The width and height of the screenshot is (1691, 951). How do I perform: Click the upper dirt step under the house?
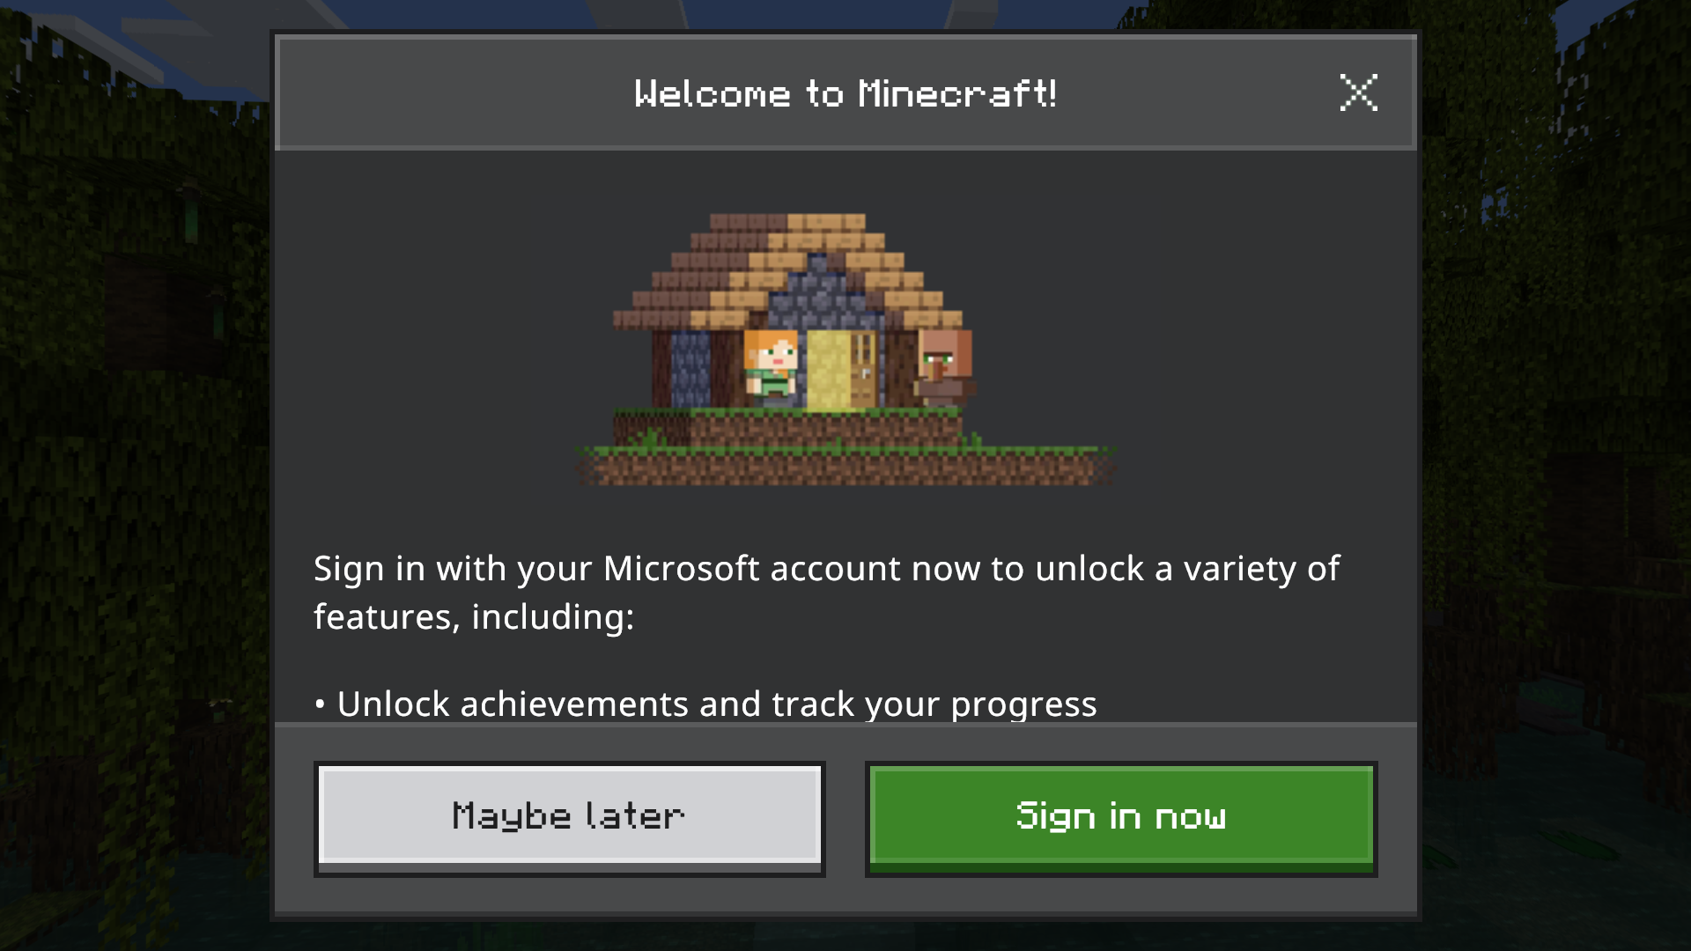coord(788,428)
